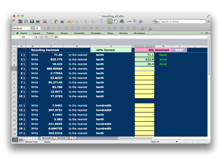Switch to the decimals 2 sheet tab
This screenshot has width=222, height=166.
tap(63, 138)
